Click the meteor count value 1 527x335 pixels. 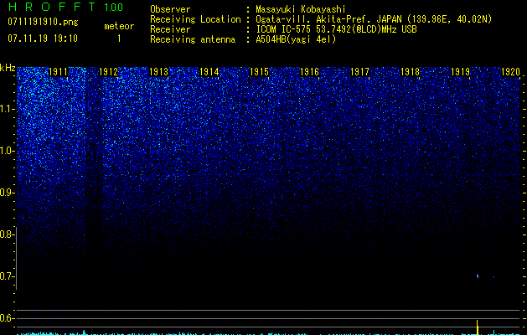[119, 39]
